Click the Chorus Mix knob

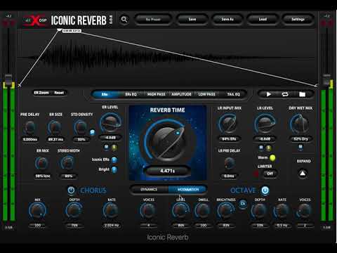37,211
